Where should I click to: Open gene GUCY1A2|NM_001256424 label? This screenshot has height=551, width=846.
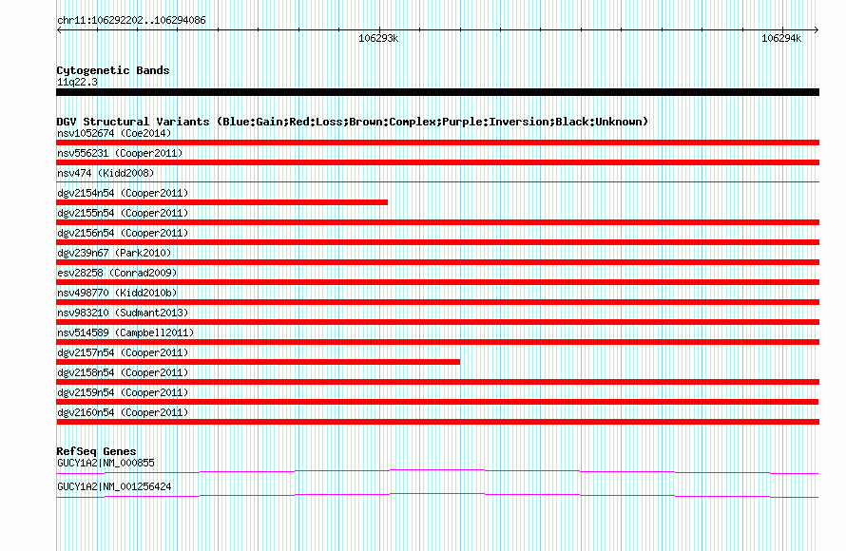coord(114,486)
